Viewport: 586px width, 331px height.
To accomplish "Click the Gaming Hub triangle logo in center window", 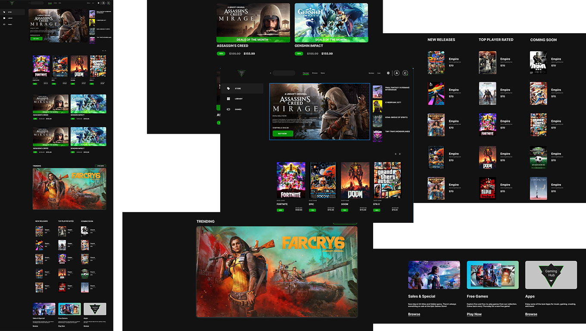I will pos(242,74).
